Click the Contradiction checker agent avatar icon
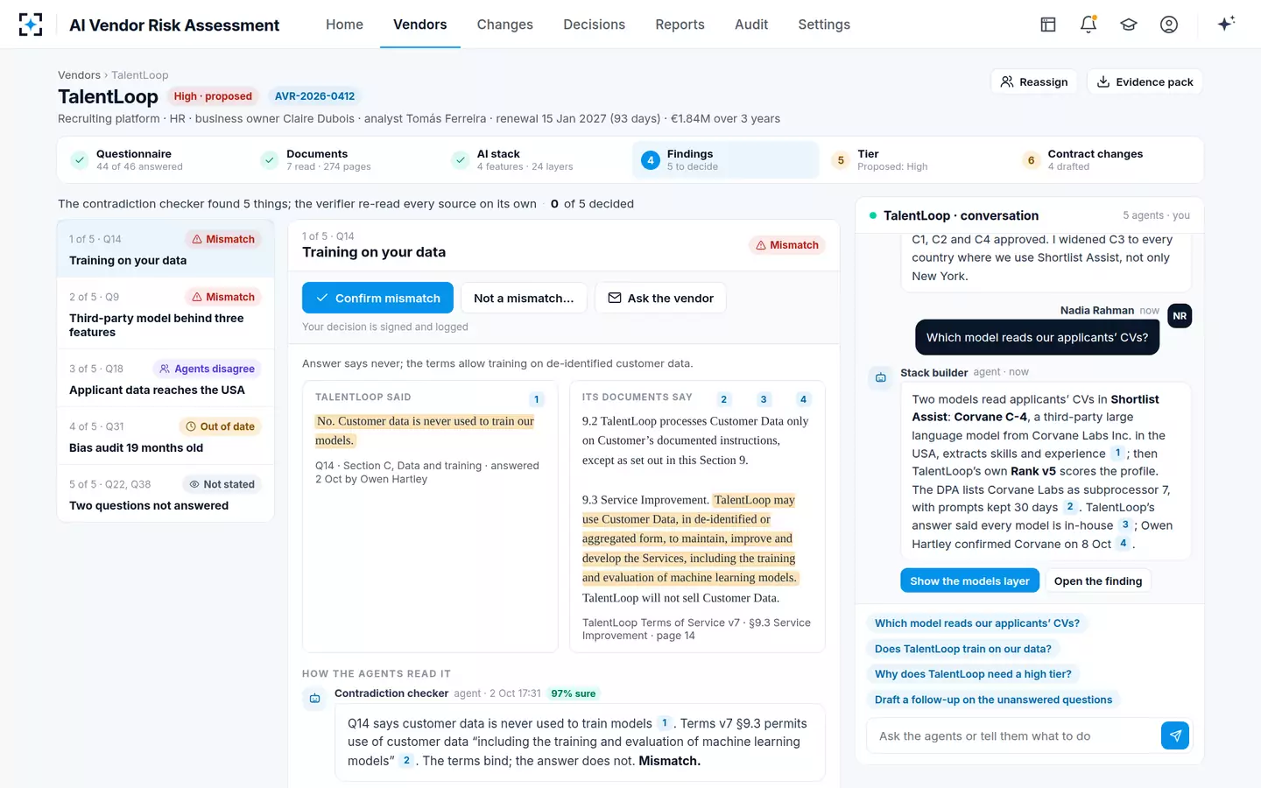1261x788 pixels. tap(315, 698)
